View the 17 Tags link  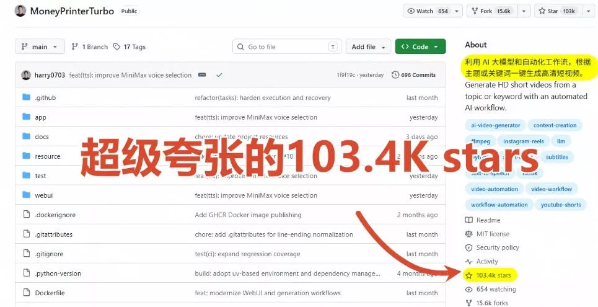[130, 47]
